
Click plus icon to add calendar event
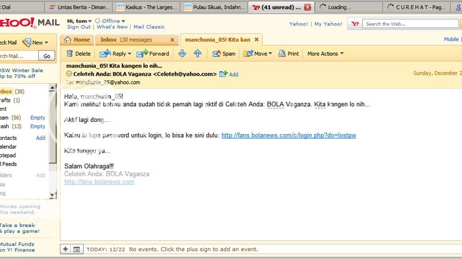tap(66, 250)
